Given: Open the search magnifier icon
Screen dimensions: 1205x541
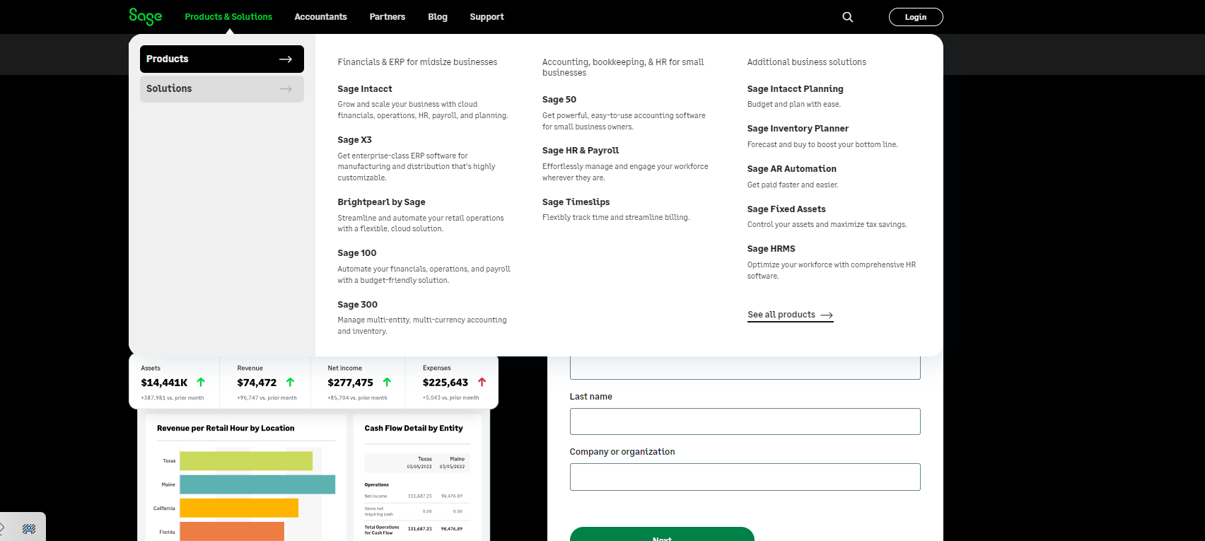Looking at the screenshot, I should [847, 17].
